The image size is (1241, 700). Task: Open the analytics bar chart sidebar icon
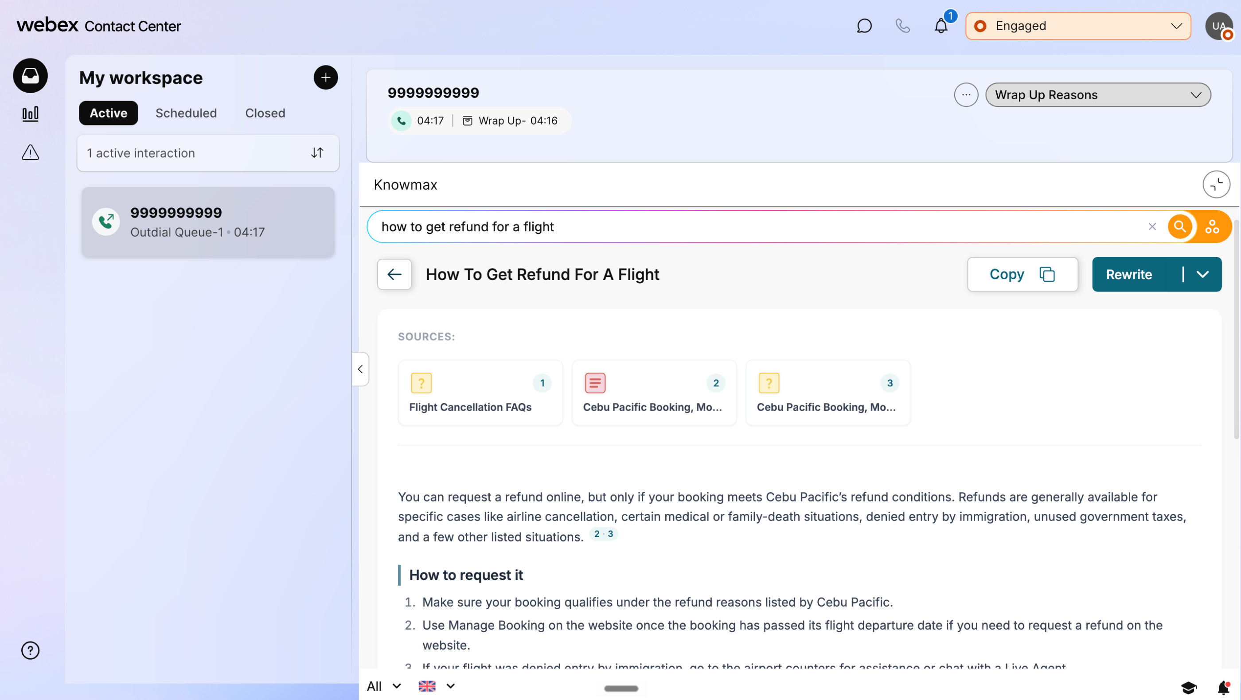pos(30,114)
